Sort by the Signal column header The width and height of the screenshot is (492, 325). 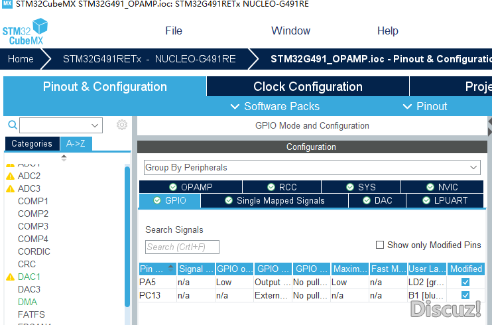196,269
